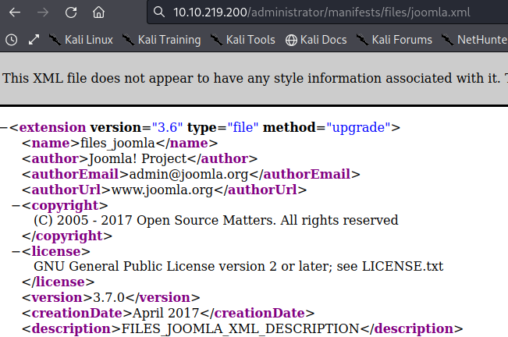Open the Kali Tools bookmark
Viewport: 508px width, 337px height.
[x=243, y=40]
